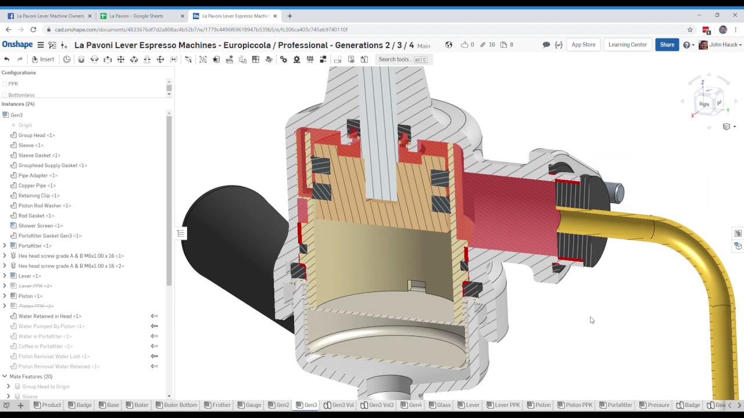Switch to the Boiler tab
Viewport: 744px width, 418px height.
[138, 405]
